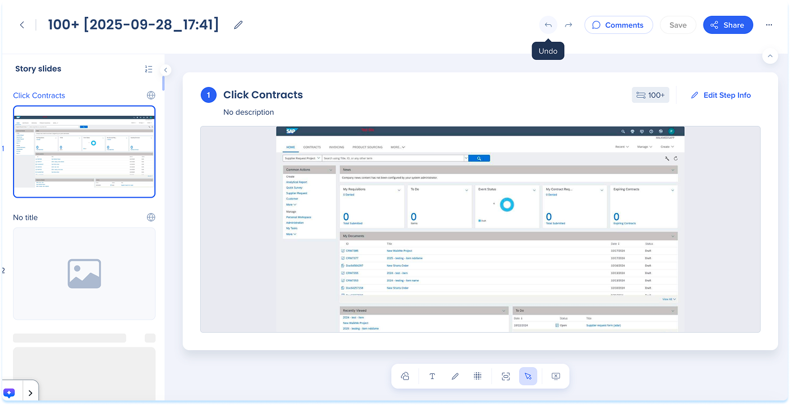The width and height of the screenshot is (790, 405).
Task: Activate the cursor pointer tool
Action: (528, 376)
